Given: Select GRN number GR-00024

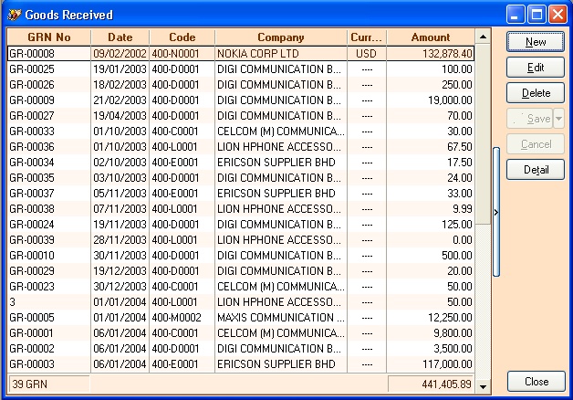Looking at the screenshot, I should [x=32, y=225].
